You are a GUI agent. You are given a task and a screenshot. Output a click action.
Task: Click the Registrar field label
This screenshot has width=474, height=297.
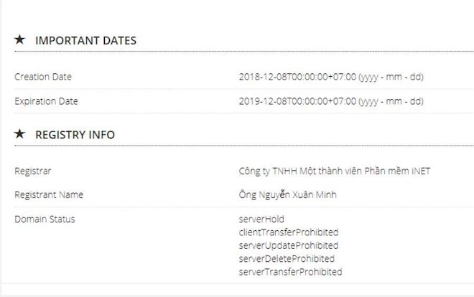tap(32, 171)
